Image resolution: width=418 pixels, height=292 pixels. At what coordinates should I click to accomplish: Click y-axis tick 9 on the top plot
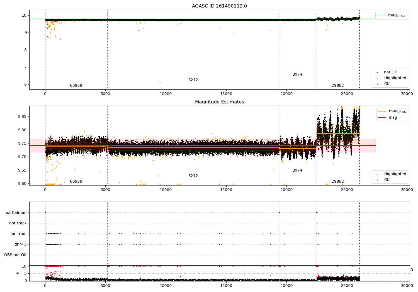pyautogui.click(x=26, y=33)
